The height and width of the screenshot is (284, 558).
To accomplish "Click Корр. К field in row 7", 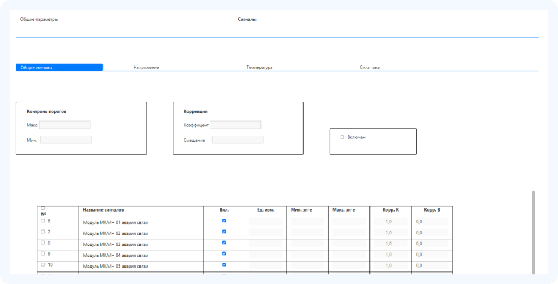I will (x=390, y=233).
